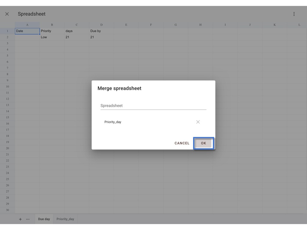Image resolution: width=307 pixels, height=230 pixels.
Task: Select the Due day sheet tab
Action: coord(44,219)
